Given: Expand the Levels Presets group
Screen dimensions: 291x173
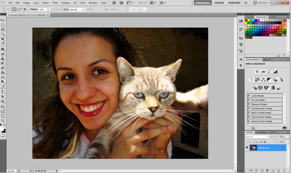Looking at the screenshot, I should 249,95.
